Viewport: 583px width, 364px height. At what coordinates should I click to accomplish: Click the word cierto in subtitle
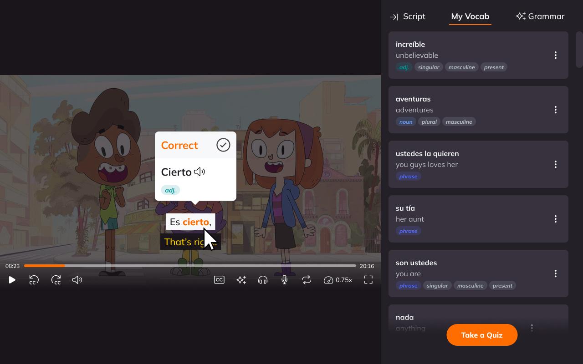tap(196, 222)
